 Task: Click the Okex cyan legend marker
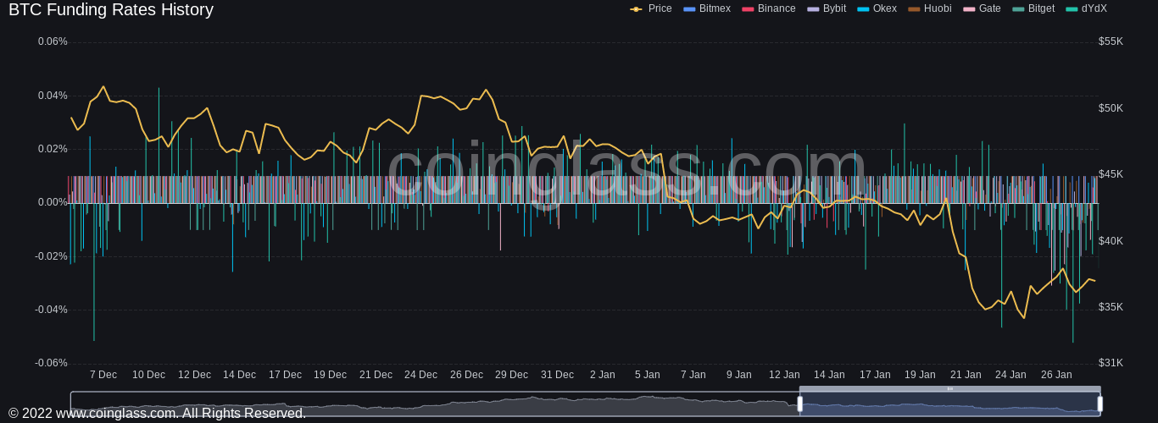tap(863, 8)
